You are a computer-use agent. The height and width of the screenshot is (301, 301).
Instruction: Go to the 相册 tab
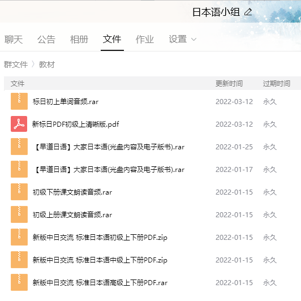pyautogui.click(x=79, y=40)
